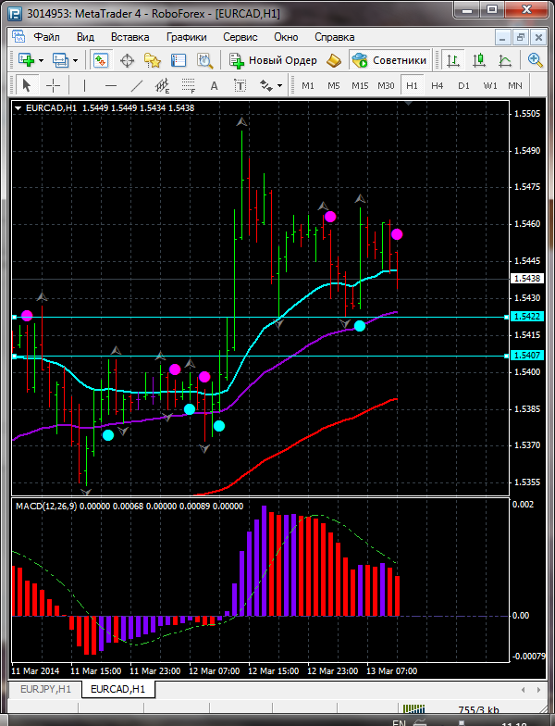
Task: Expand the Profiles dropdown arrow
Action: click(76, 61)
